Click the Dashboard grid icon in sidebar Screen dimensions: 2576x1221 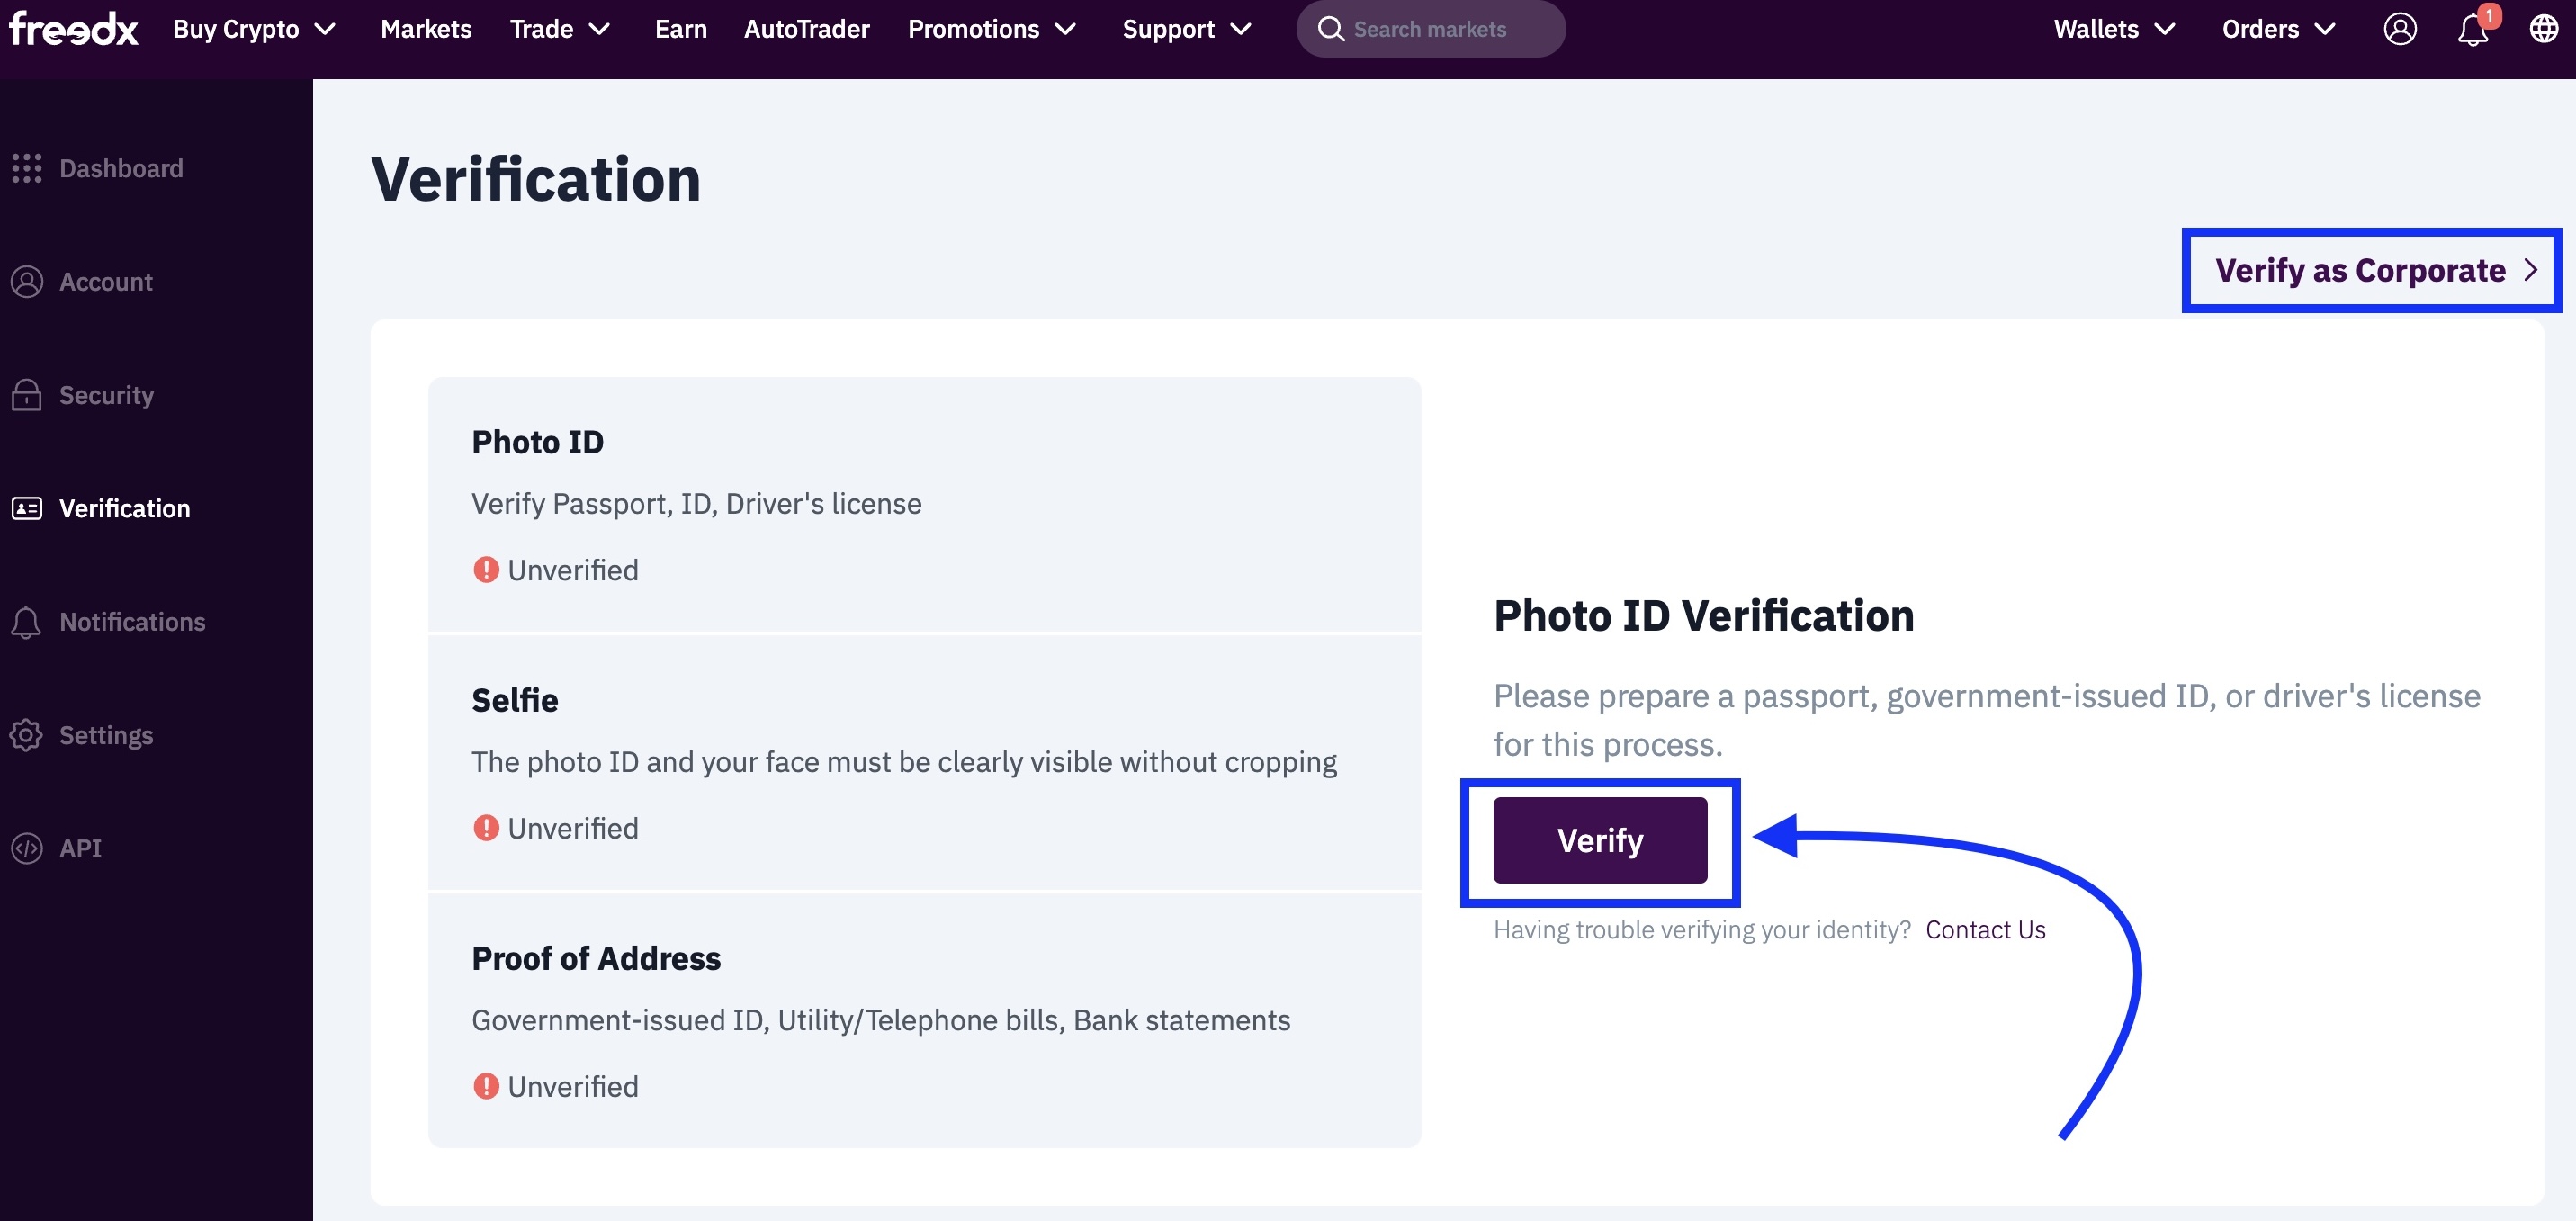(x=27, y=168)
